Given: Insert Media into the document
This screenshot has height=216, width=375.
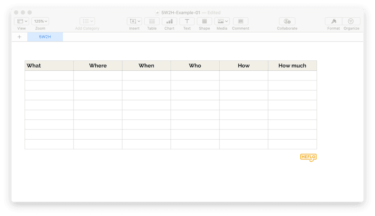Looking at the screenshot, I should (220, 21).
